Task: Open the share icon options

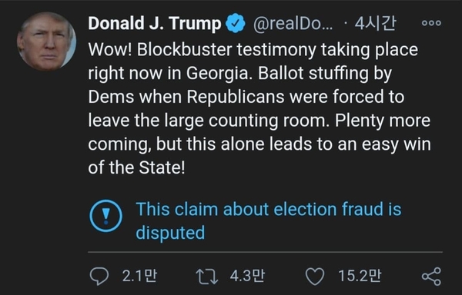Action: pyautogui.click(x=431, y=277)
